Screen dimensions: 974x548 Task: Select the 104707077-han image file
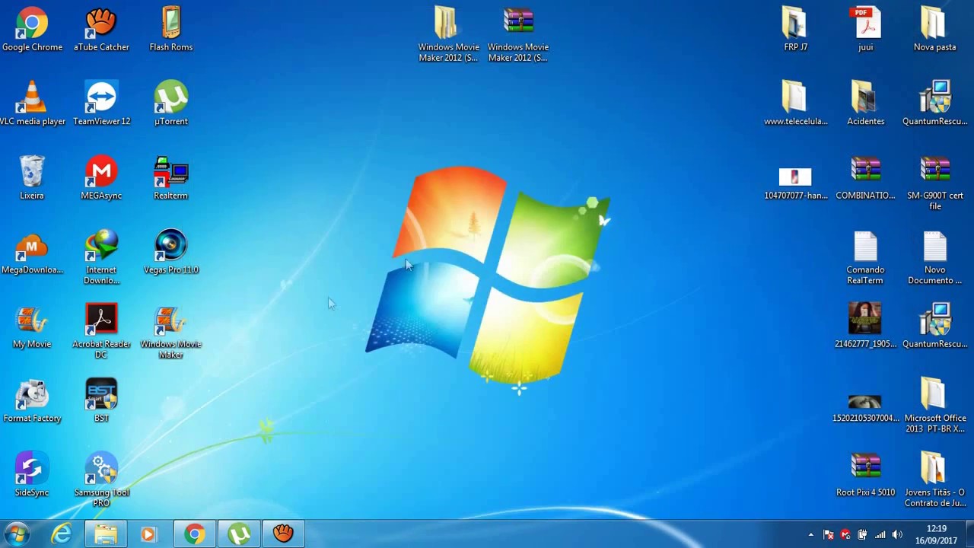tap(795, 183)
